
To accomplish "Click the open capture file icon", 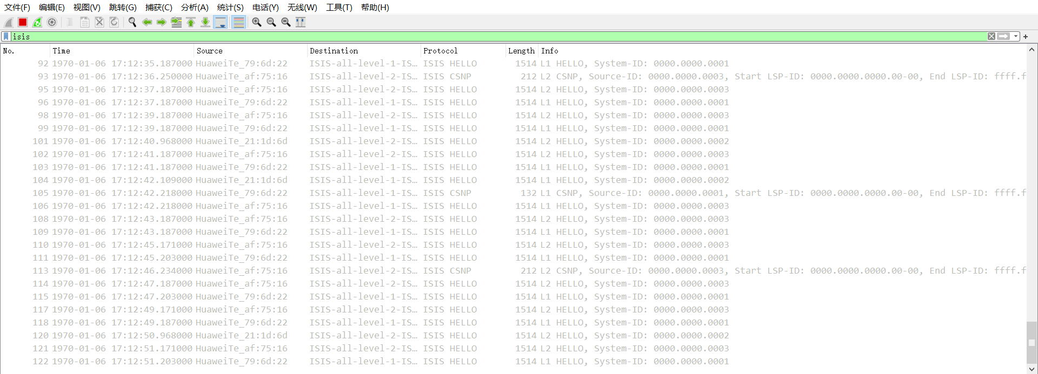I will click(x=70, y=22).
